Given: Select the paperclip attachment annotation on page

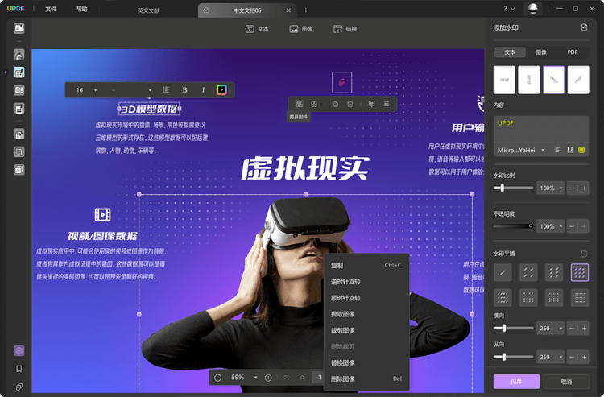Looking at the screenshot, I should 341,82.
